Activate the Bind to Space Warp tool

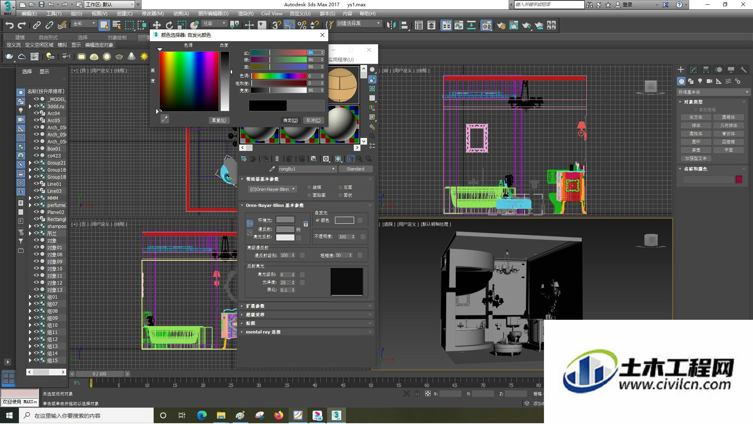point(62,25)
